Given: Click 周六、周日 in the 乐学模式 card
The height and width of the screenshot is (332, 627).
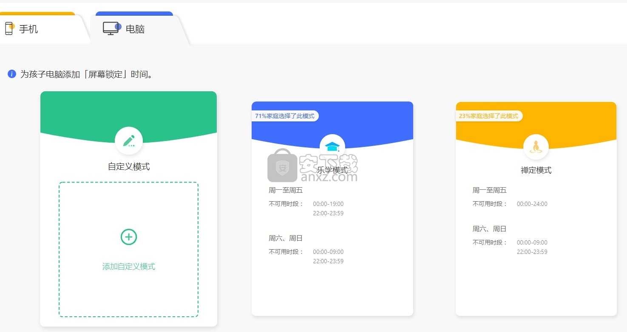Looking at the screenshot, I should [x=286, y=238].
